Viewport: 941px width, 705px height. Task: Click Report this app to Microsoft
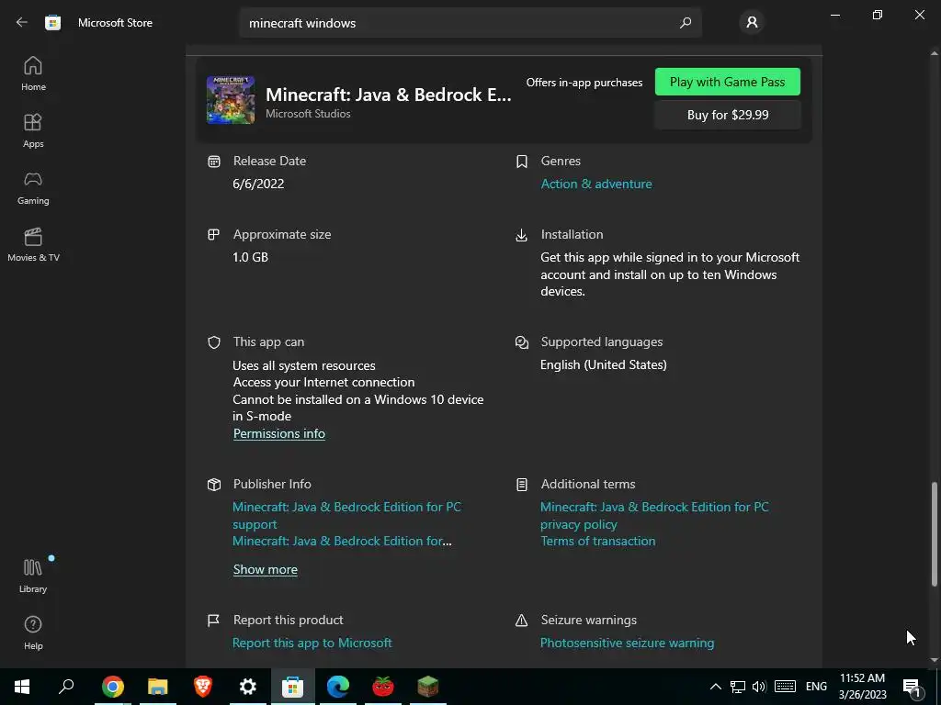click(312, 643)
